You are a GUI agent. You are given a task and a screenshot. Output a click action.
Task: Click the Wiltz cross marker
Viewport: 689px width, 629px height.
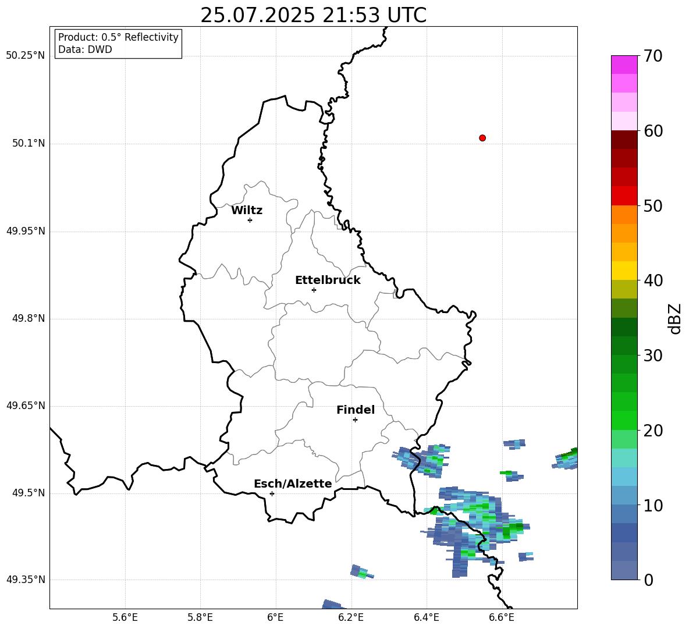coord(250,220)
